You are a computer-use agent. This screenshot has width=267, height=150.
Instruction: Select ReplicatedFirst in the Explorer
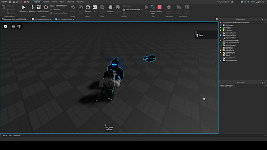(x=231, y=38)
